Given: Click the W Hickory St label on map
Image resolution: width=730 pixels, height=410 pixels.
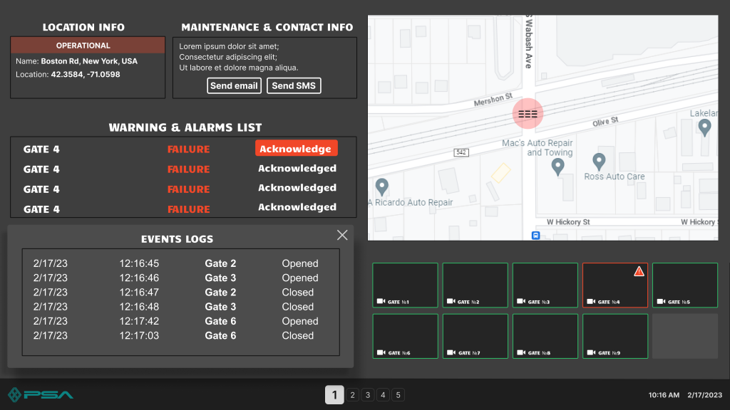Looking at the screenshot, I should tap(568, 222).
